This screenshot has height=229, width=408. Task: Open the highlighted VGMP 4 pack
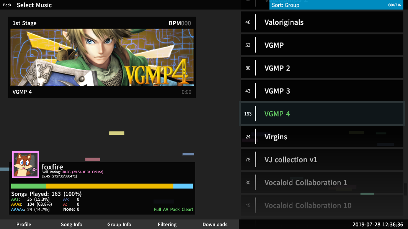pos(322,114)
